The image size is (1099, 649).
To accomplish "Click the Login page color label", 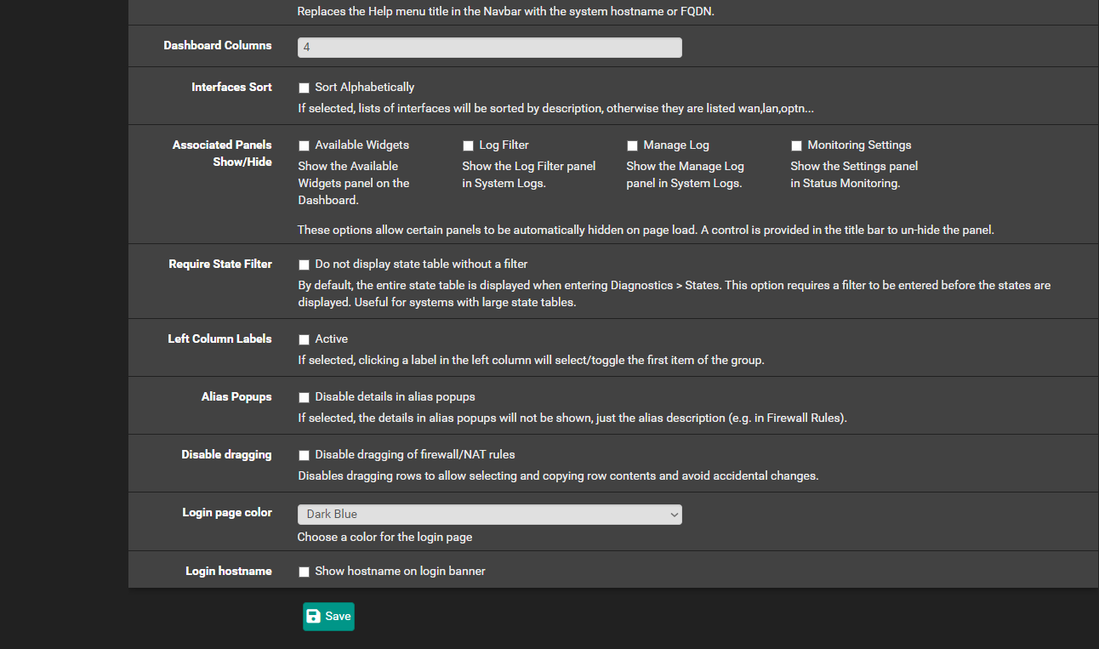I will point(227,512).
